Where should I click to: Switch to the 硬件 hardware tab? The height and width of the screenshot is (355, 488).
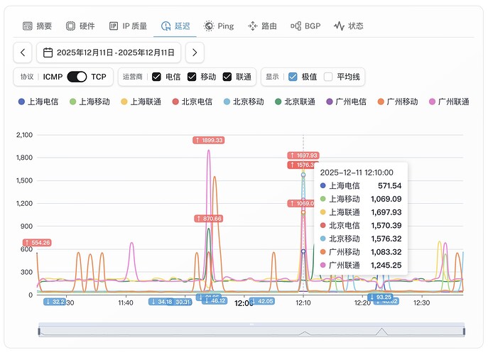[x=80, y=26]
